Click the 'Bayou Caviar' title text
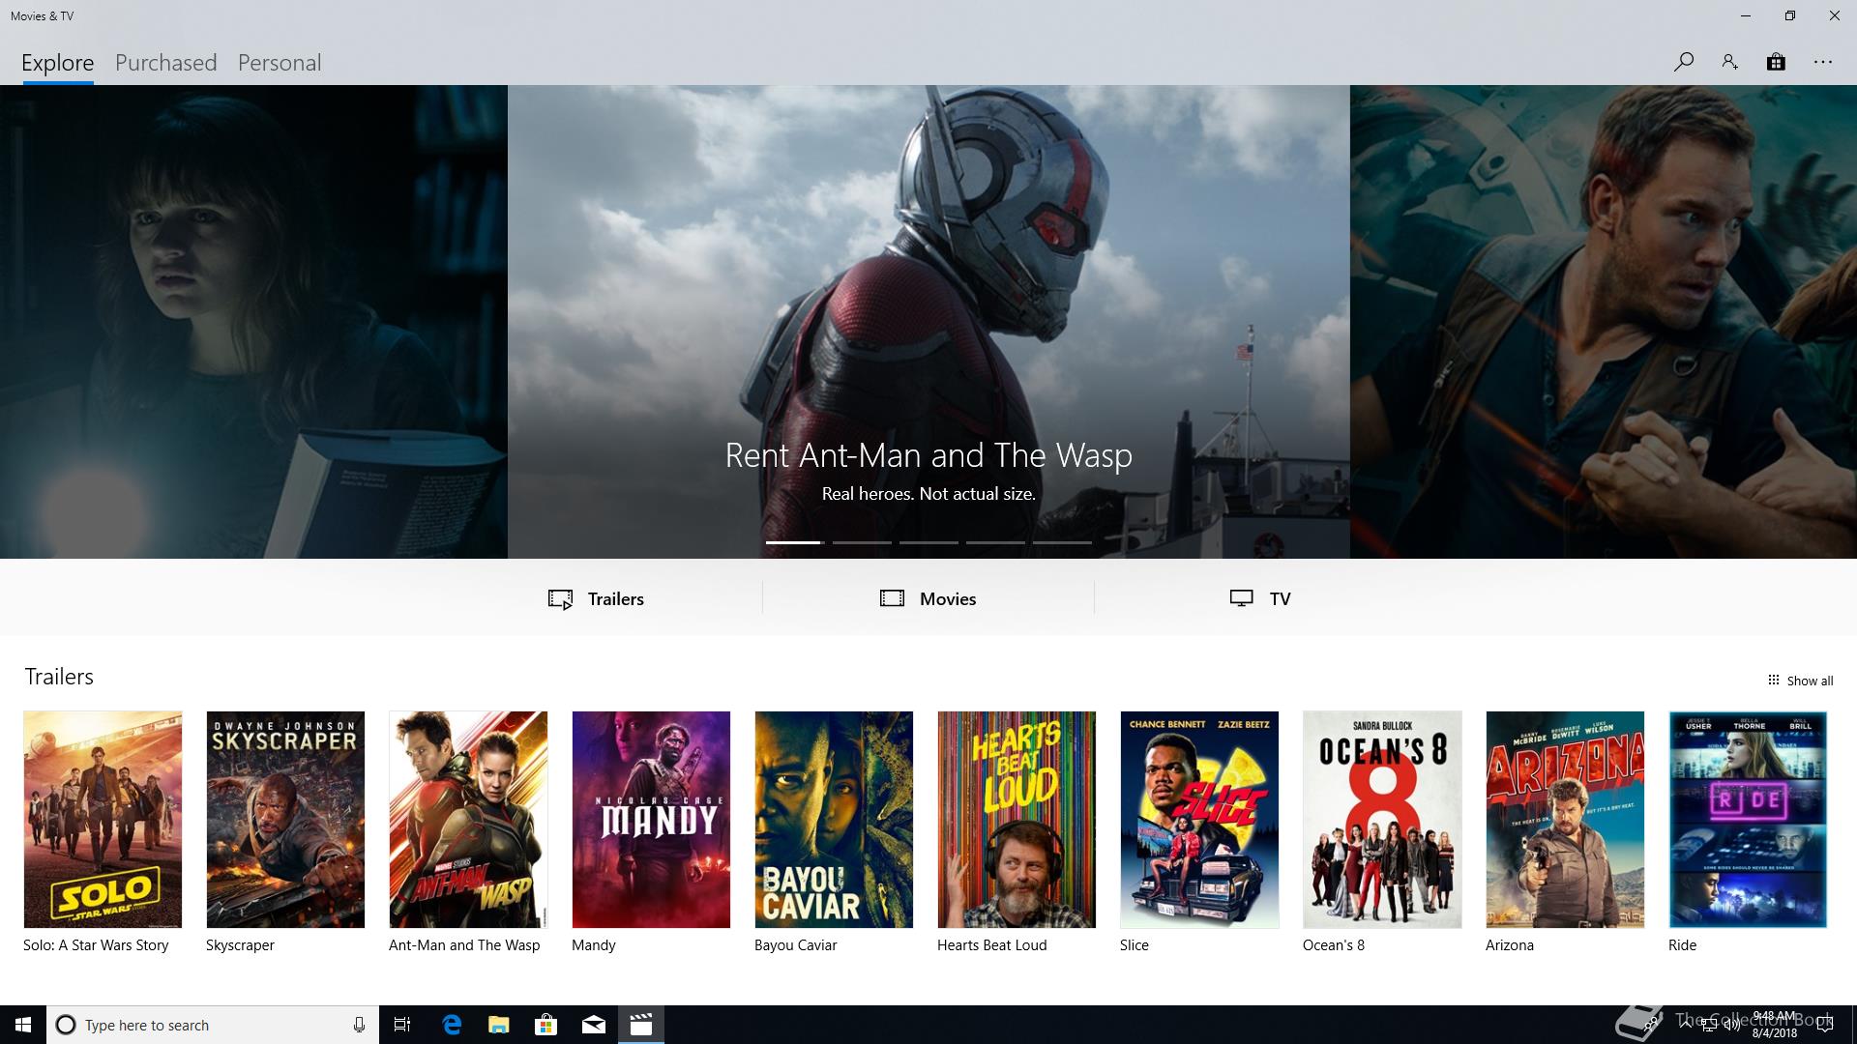This screenshot has height=1044, width=1857. [796, 945]
